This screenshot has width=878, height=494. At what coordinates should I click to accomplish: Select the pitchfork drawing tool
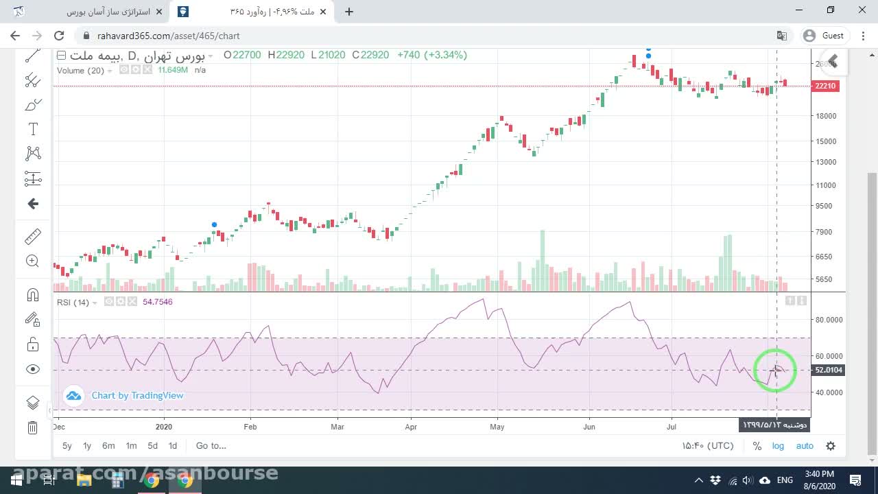[x=32, y=80]
